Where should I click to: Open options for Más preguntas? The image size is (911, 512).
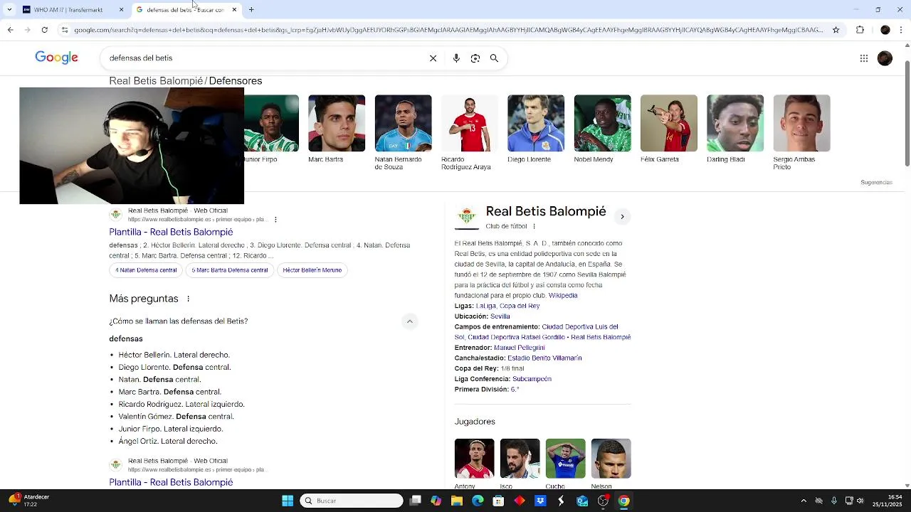point(188,299)
